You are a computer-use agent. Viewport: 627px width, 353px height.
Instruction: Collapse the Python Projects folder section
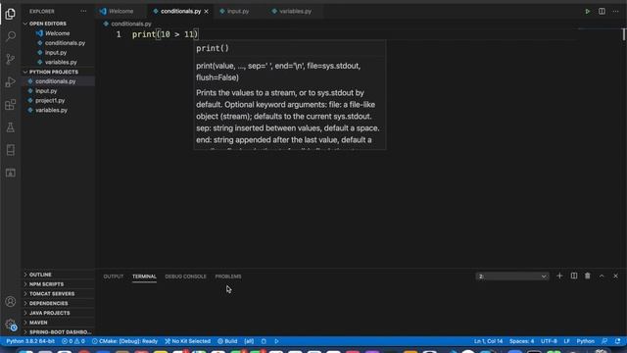pos(54,72)
